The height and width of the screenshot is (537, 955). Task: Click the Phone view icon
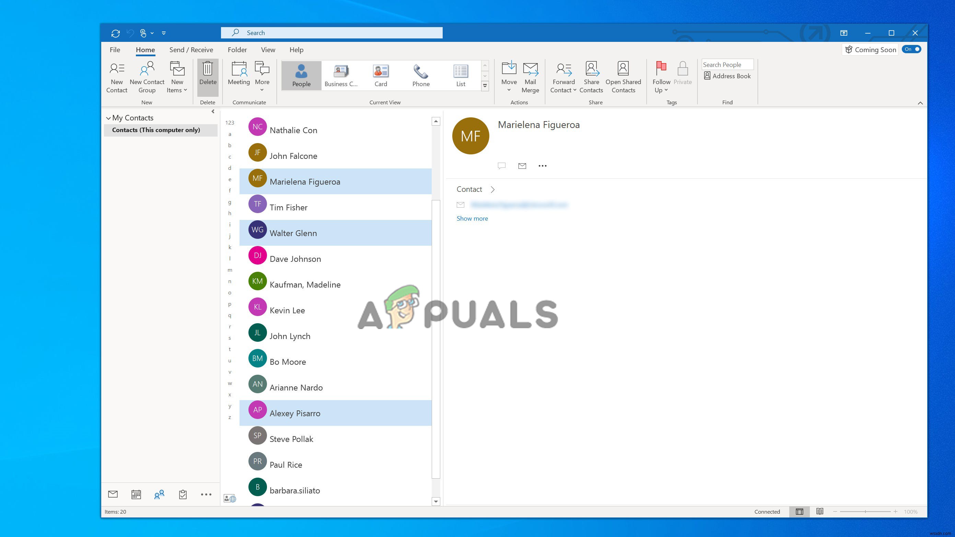click(420, 74)
